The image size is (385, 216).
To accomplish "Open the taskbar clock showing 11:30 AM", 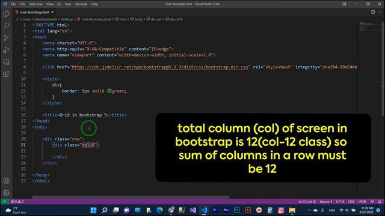I will [x=367, y=210].
